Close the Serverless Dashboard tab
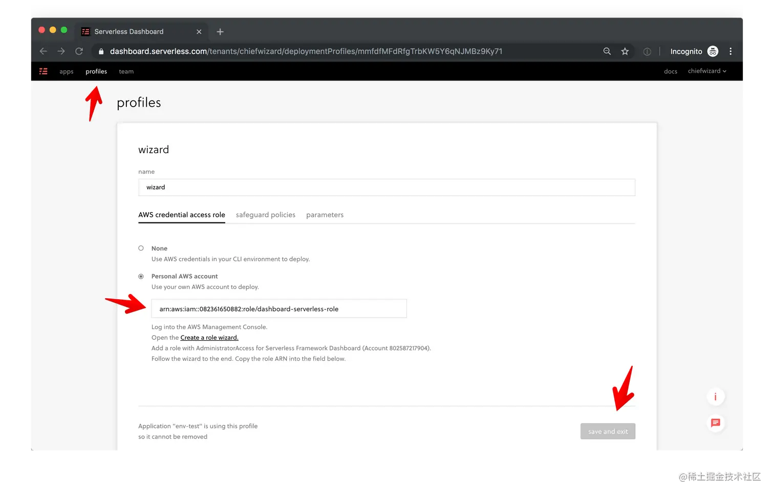Screen dimensions: 774x495 pyautogui.click(x=199, y=32)
